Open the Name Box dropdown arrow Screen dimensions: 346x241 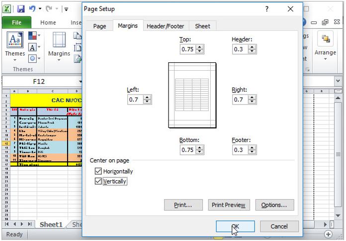point(81,81)
